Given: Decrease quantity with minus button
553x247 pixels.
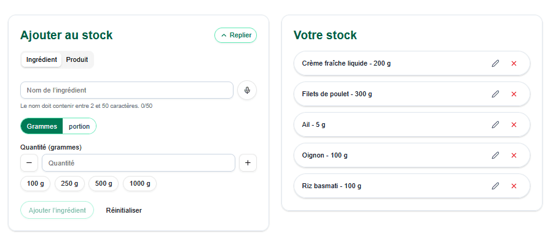Looking at the screenshot, I should [x=29, y=163].
